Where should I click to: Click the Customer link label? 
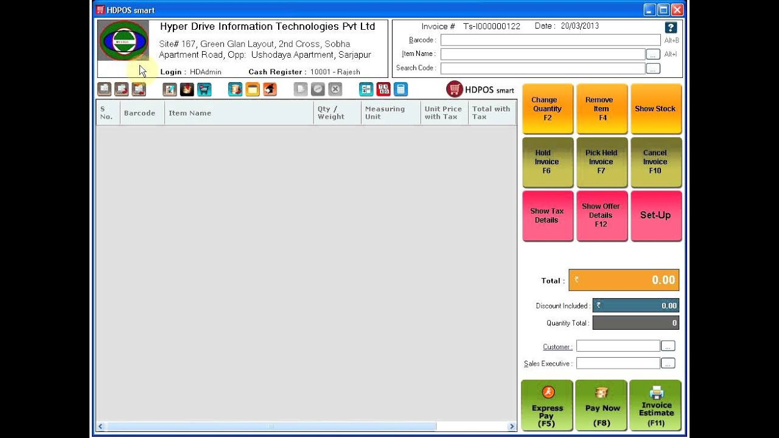click(557, 347)
